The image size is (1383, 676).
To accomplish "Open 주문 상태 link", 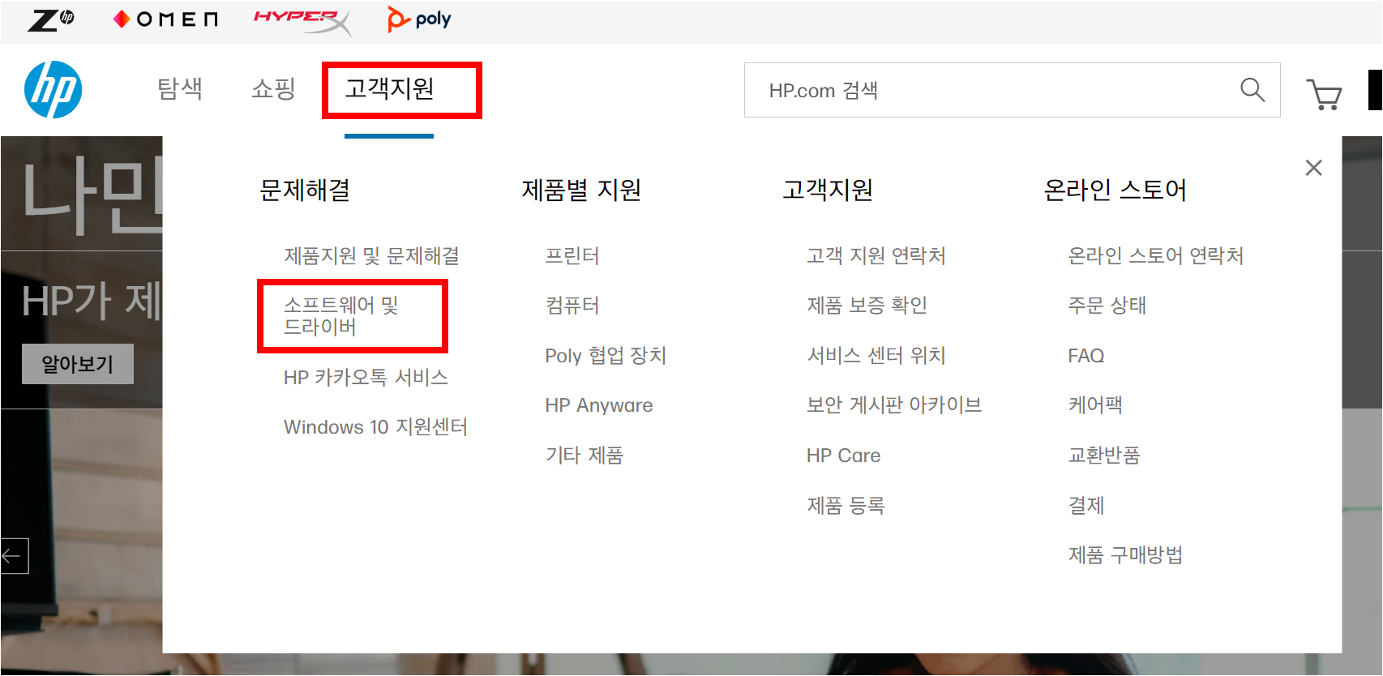I will (1107, 306).
